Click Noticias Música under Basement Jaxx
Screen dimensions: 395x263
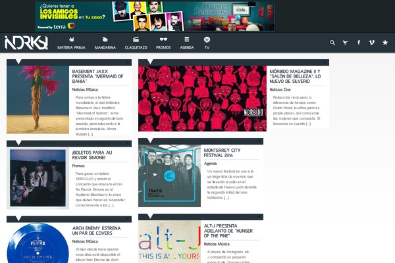coord(85,89)
